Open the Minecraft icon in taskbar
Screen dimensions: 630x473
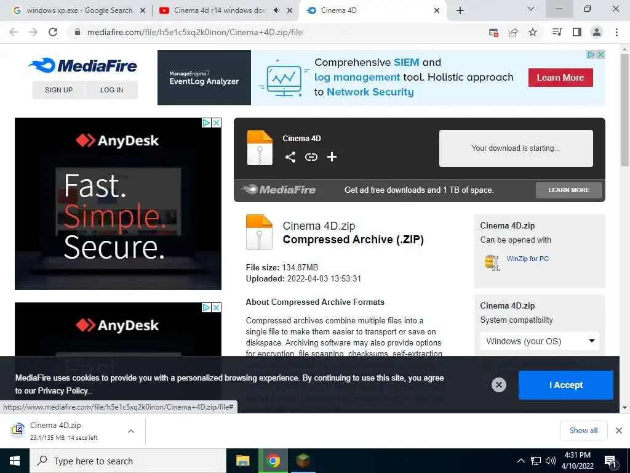click(x=303, y=461)
